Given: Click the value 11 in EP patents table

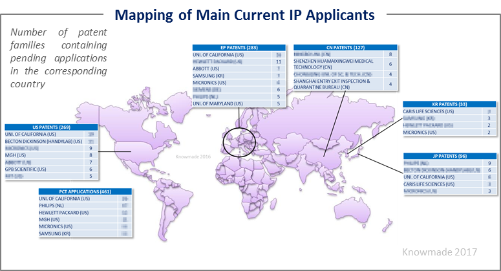Looking at the screenshot, I should [279, 61].
